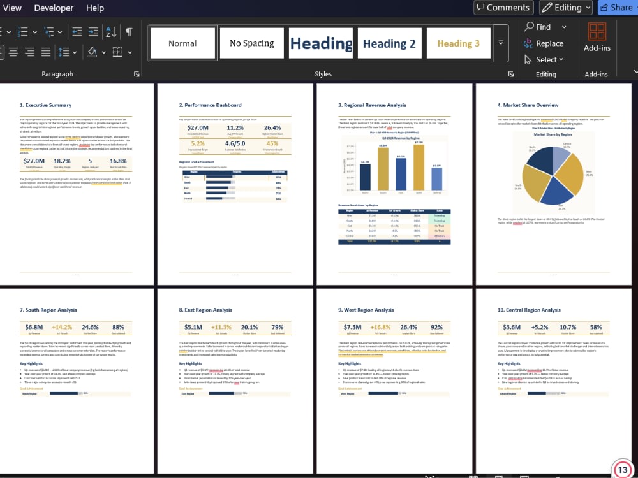The height and width of the screenshot is (478, 638).
Task: Open the Developer ribbon tab
Action: click(54, 8)
